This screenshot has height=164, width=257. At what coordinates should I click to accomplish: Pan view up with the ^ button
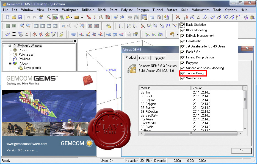pos(49,26)
